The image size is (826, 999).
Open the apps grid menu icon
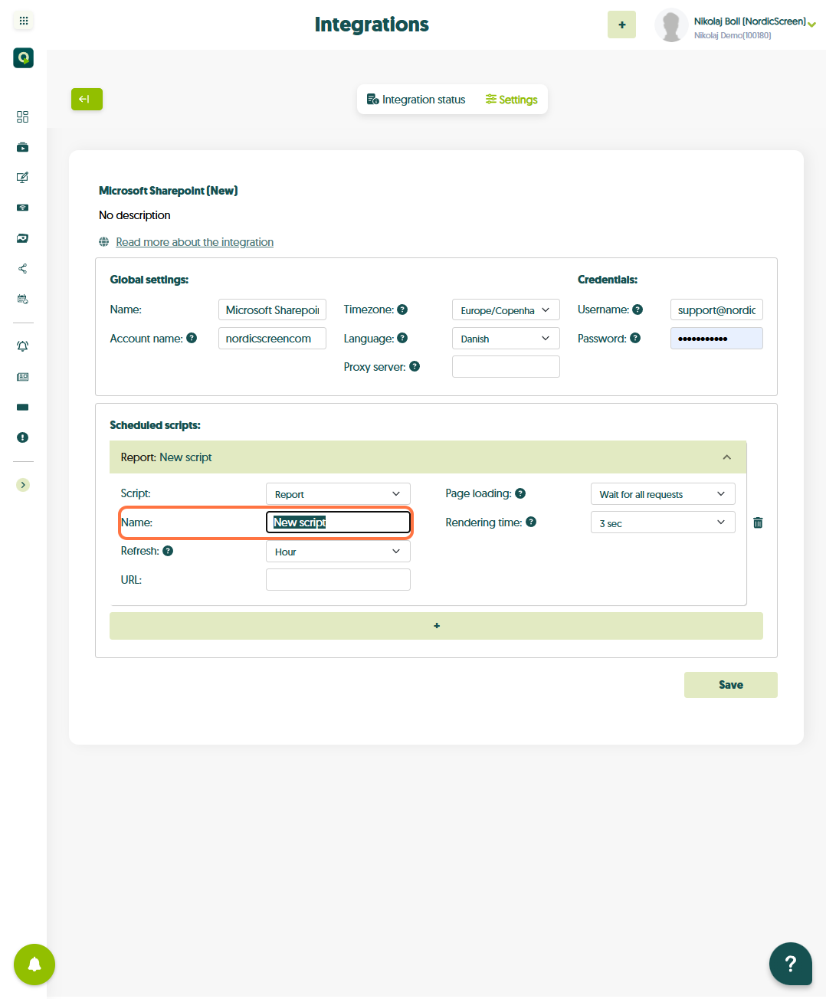(x=23, y=21)
